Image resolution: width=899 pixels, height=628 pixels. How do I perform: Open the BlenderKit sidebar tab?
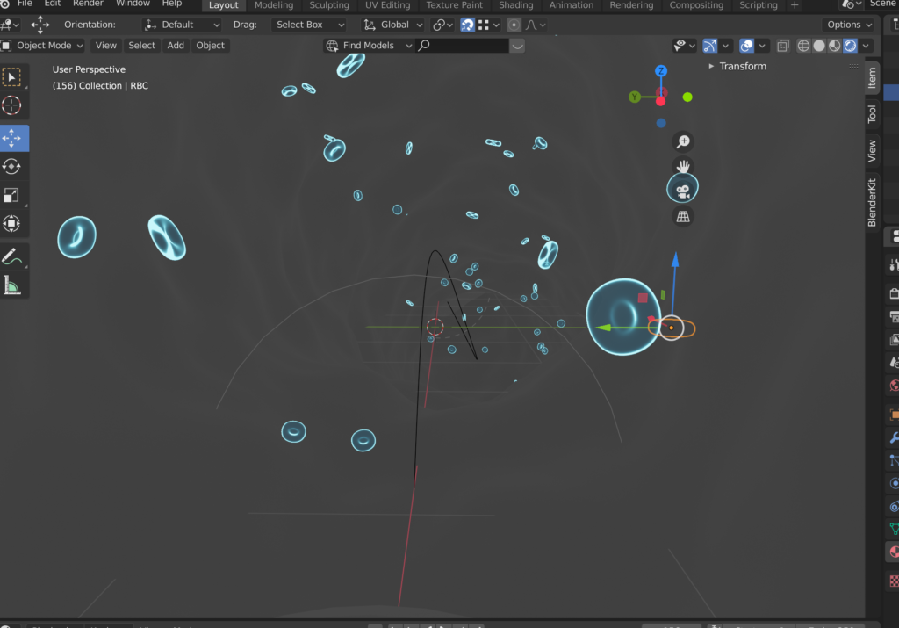(x=872, y=202)
